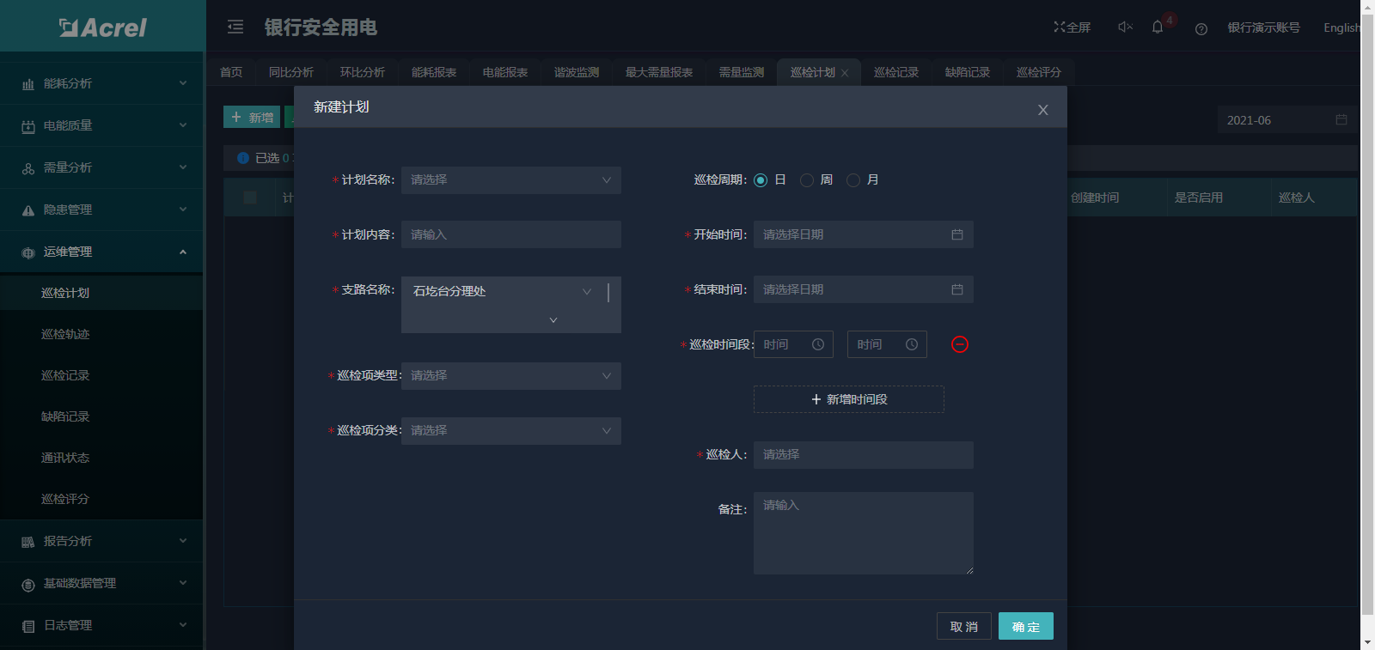Click the 计划内容 input field
This screenshot has height=650, width=1375.
point(511,234)
